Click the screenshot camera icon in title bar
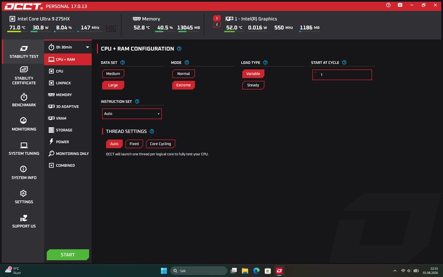 pos(400,5)
